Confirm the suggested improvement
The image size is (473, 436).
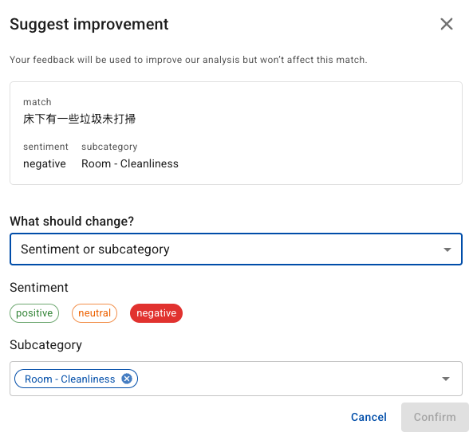pyautogui.click(x=435, y=417)
